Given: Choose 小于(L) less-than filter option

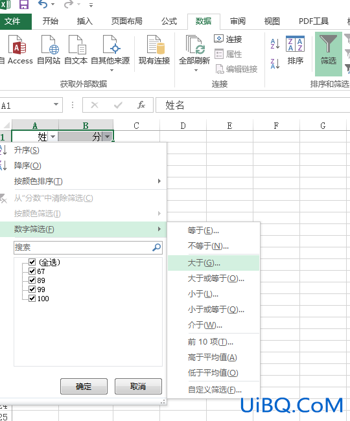Looking at the screenshot, I should tap(213, 294).
